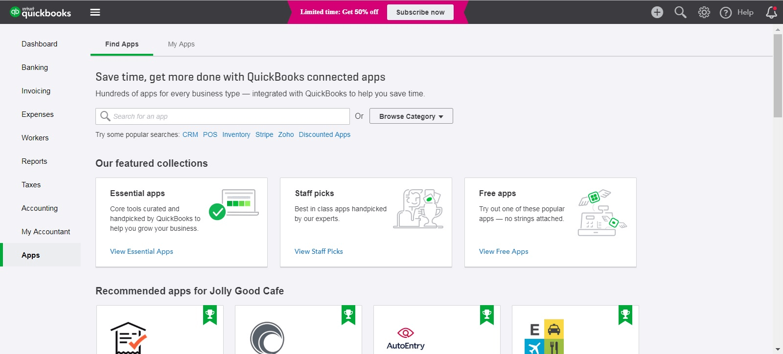Click the scrollbar up arrow

tap(778, 29)
